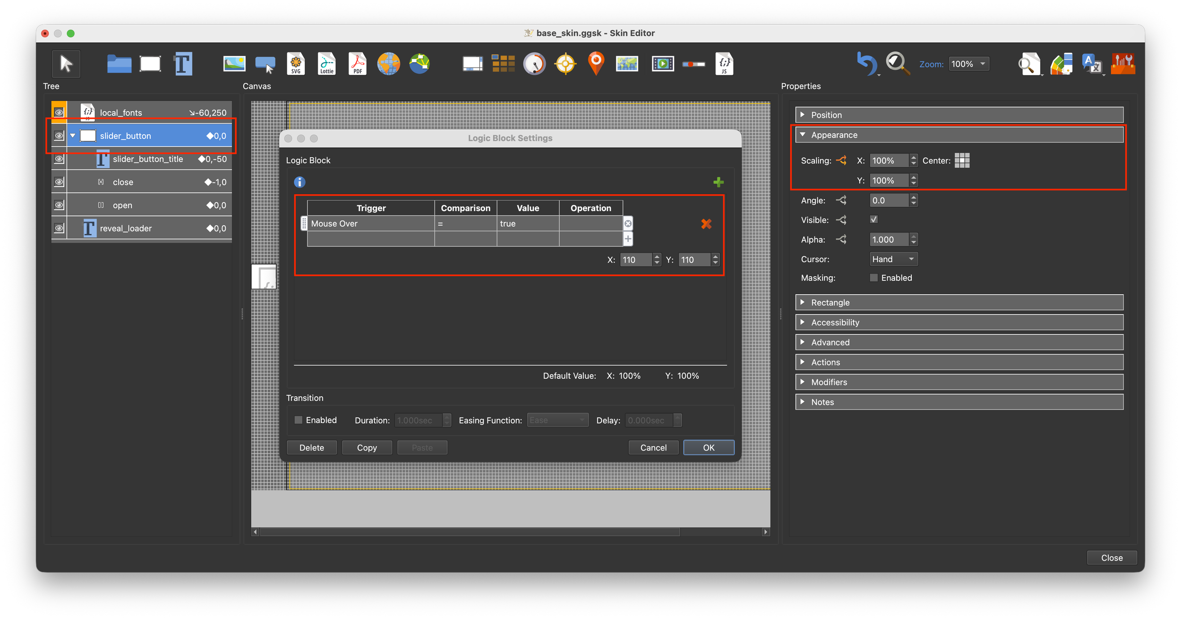
Task: Enable the Transition checkbox
Action: pos(299,420)
